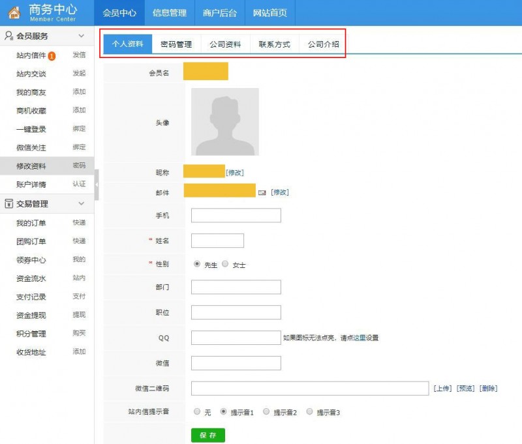
Task: Click the transaction management icon
Action: (9, 203)
